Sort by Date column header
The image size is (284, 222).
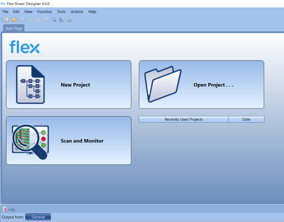coord(246,119)
